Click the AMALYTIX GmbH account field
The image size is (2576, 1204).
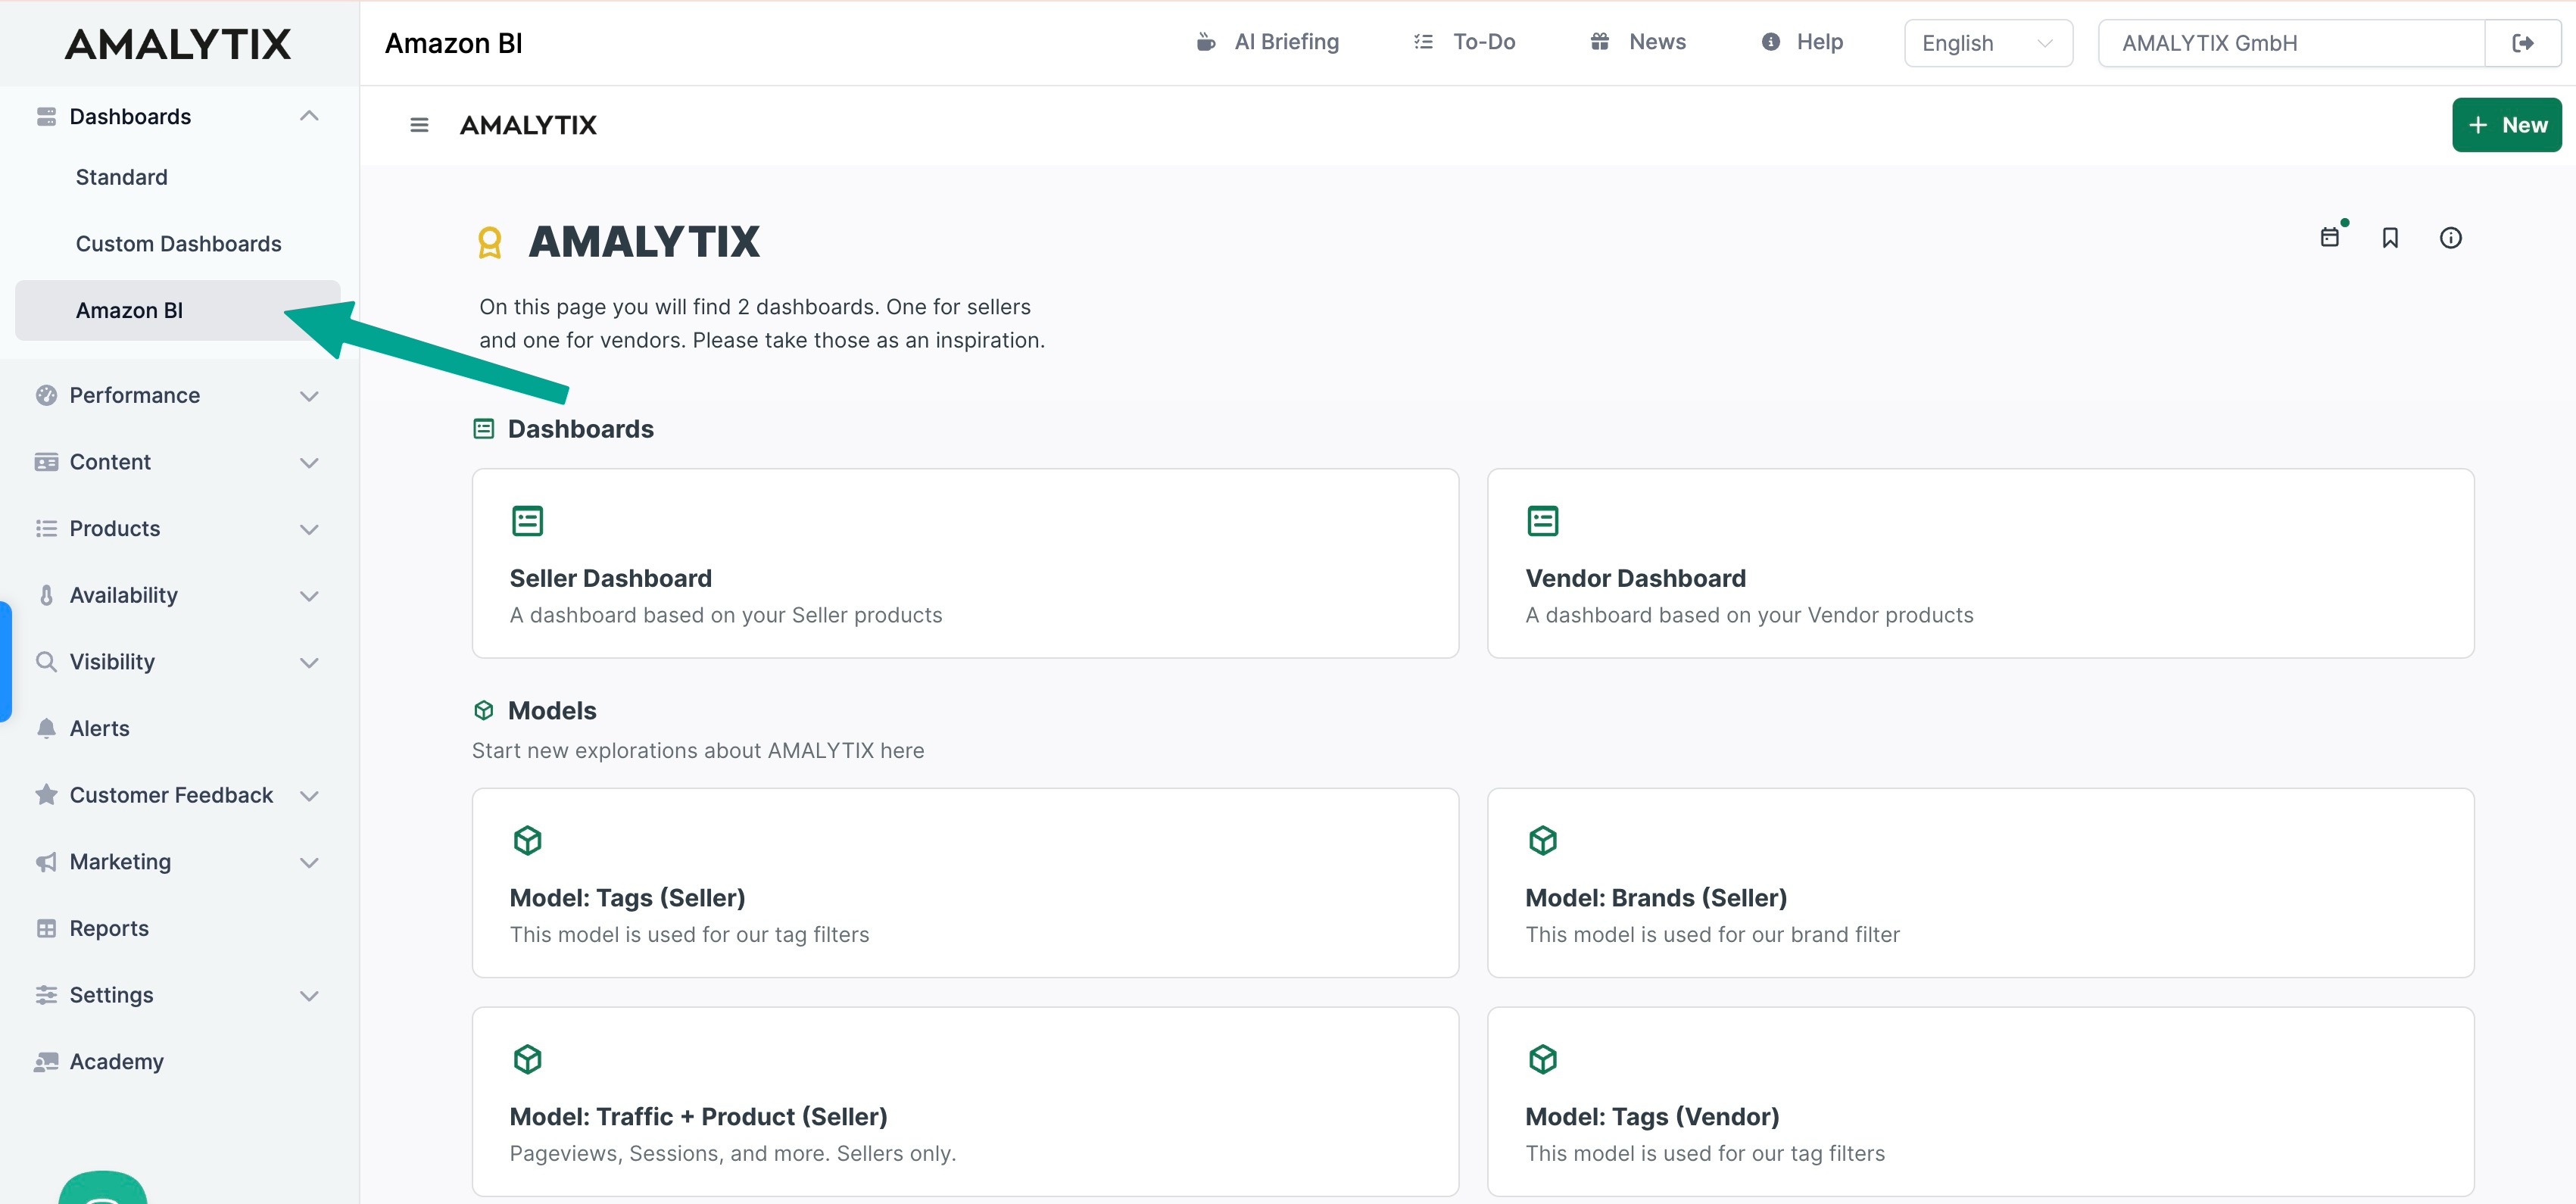(x=2290, y=42)
